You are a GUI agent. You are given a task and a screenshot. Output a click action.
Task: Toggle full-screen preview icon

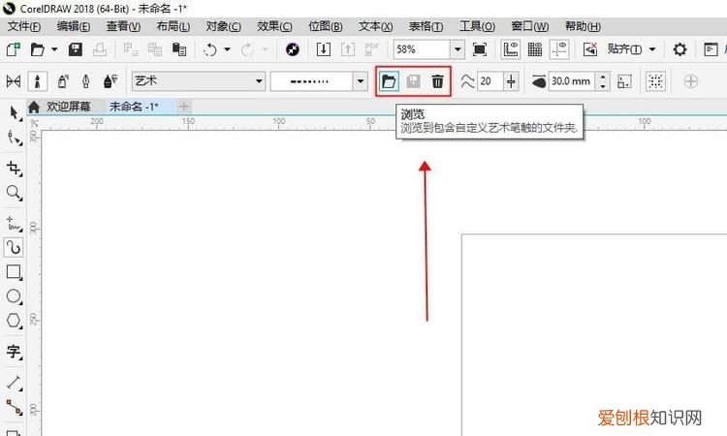[x=480, y=49]
